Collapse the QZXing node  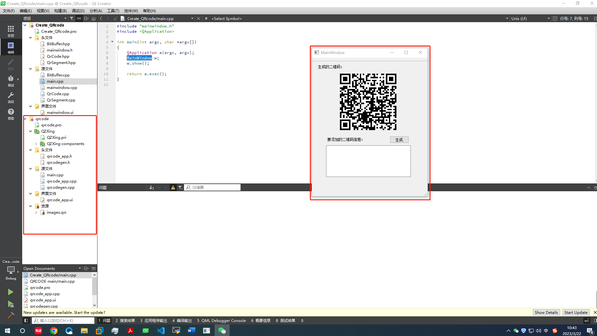coord(31,131)
